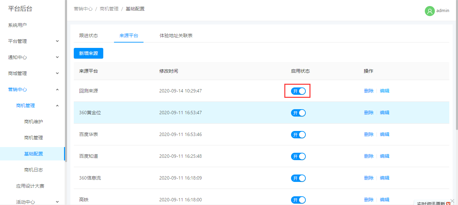Switch off 百度知道 enable status
The image size is (458, 205).
pyautogui.click(x=298, y=156)
